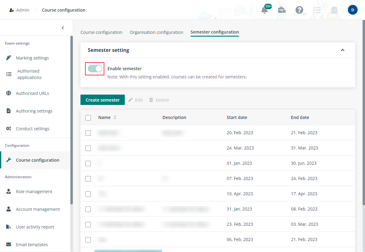Click the list icon beside Authorised applications
Image resolution: width=365 pixels, height=252 pixels.
point(9,74)
